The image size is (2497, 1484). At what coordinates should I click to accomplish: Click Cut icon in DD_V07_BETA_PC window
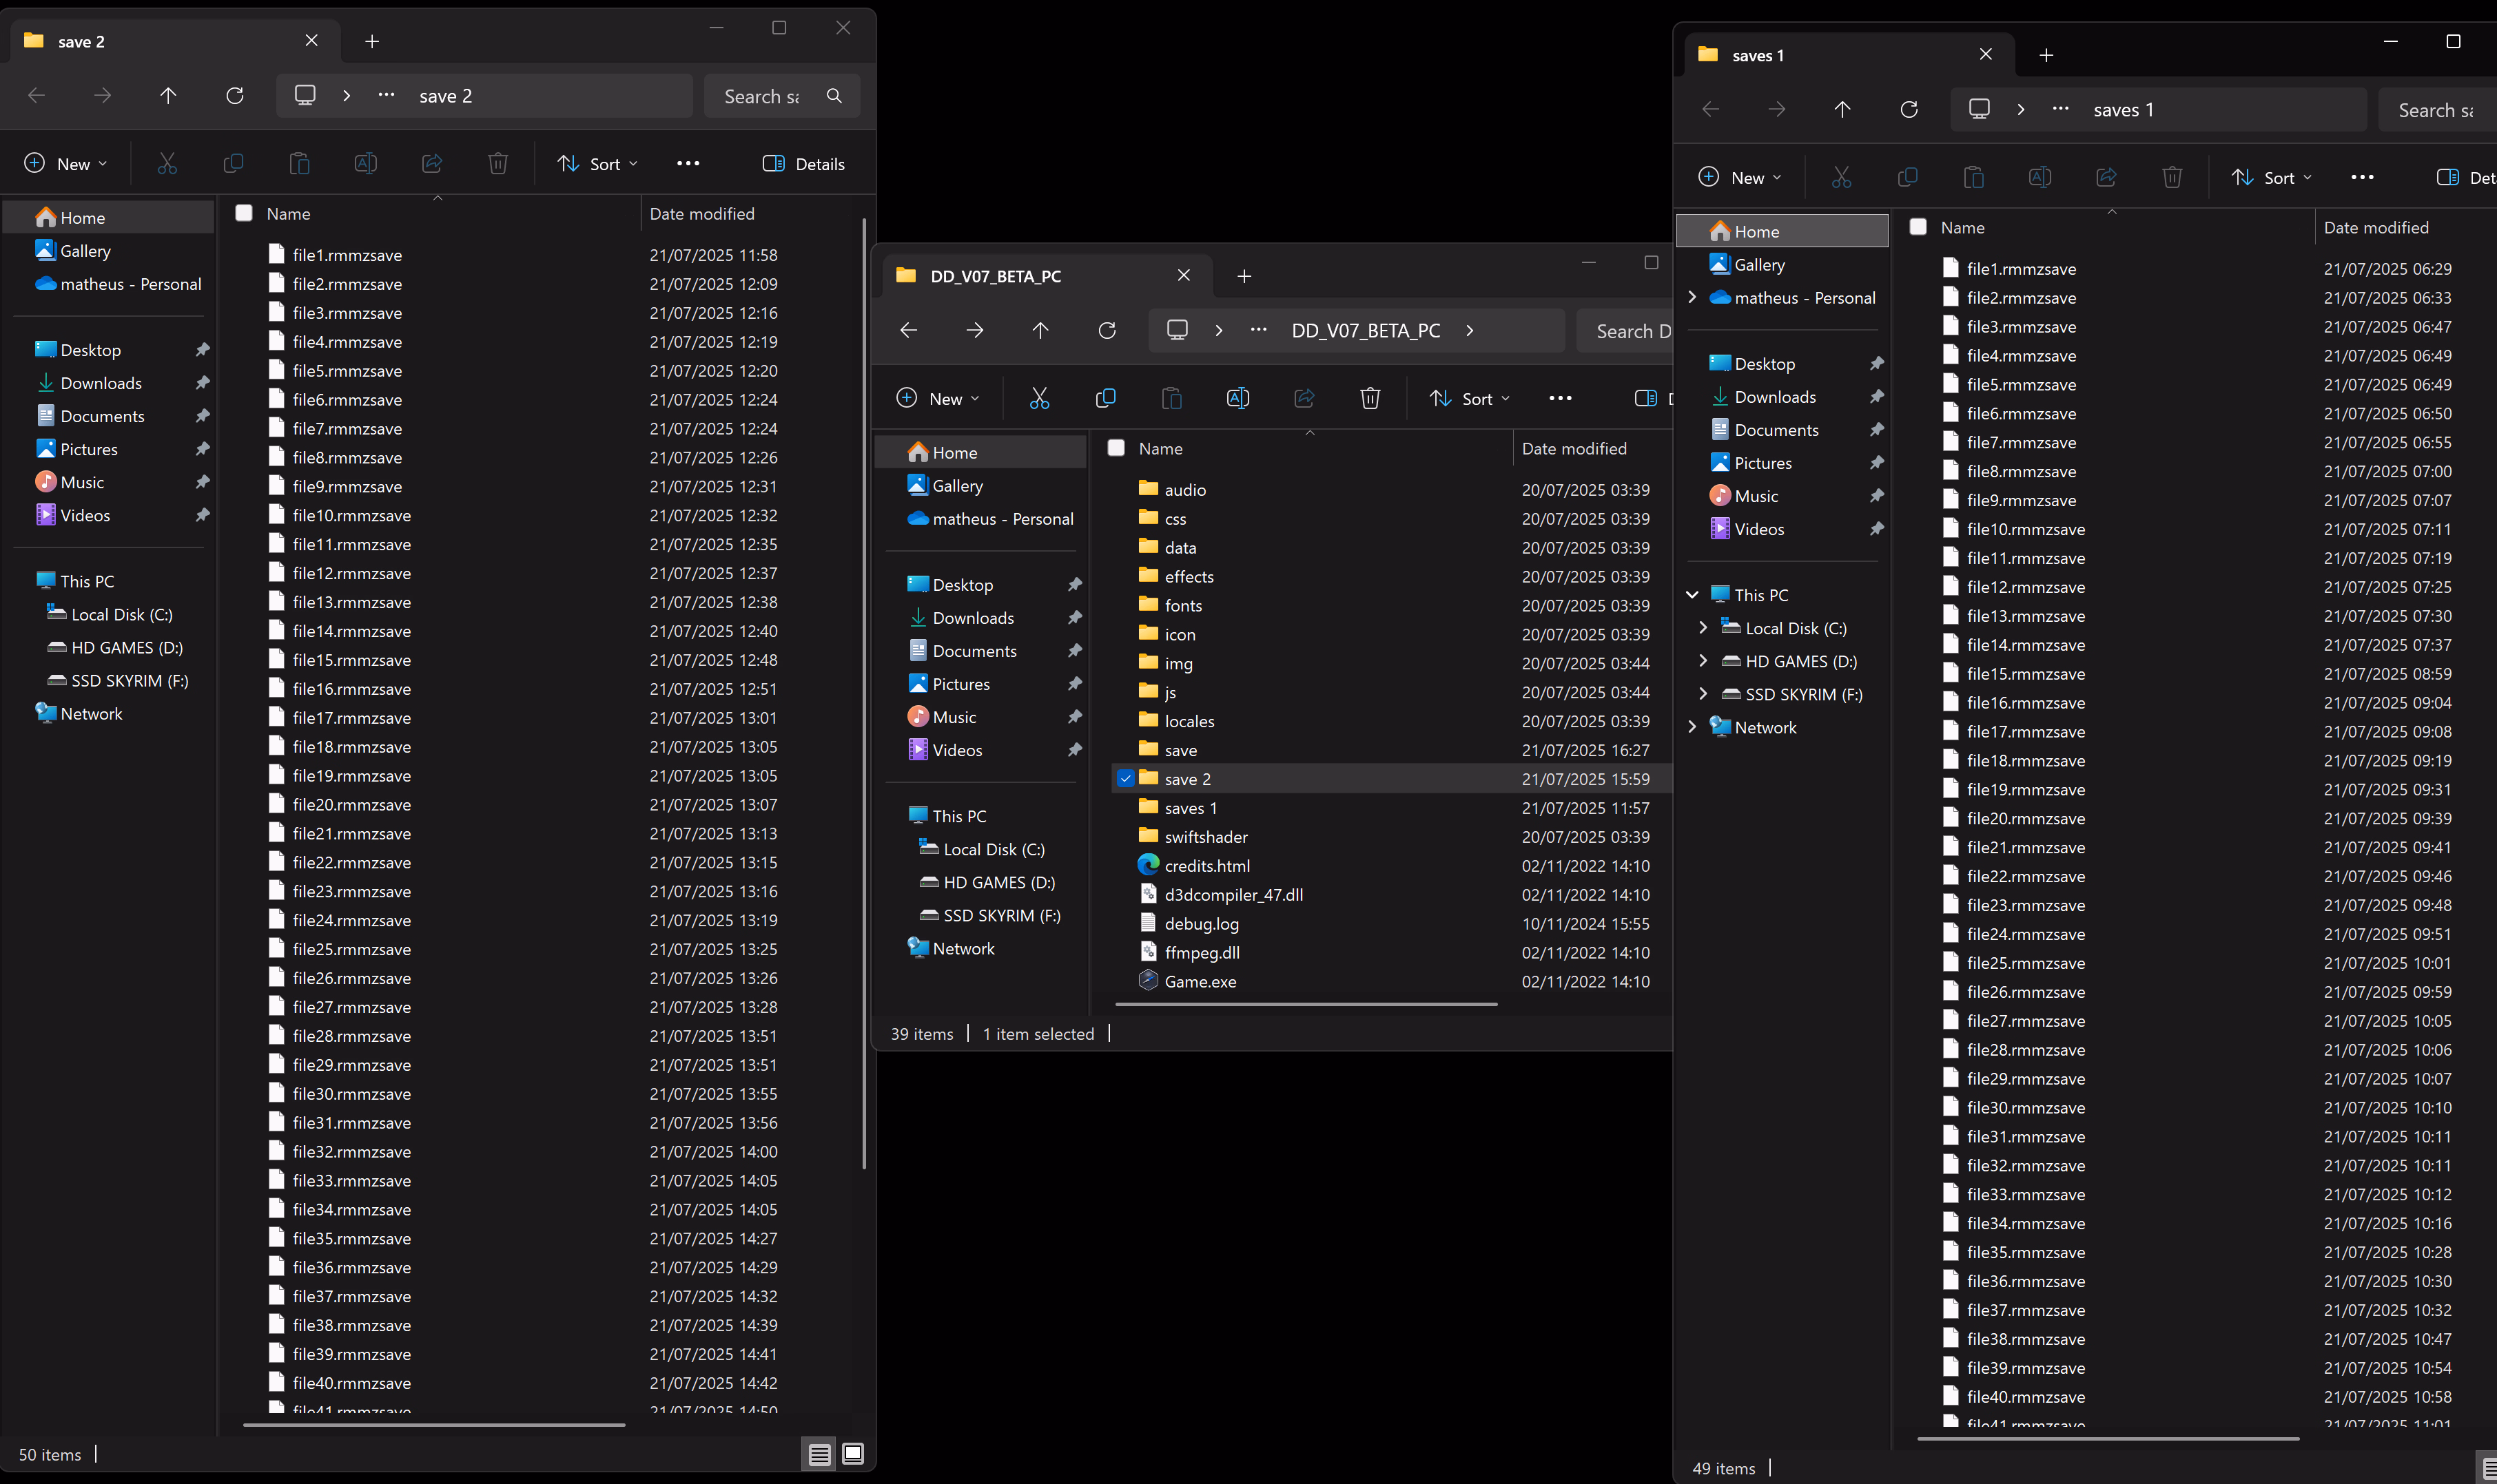1040,398
